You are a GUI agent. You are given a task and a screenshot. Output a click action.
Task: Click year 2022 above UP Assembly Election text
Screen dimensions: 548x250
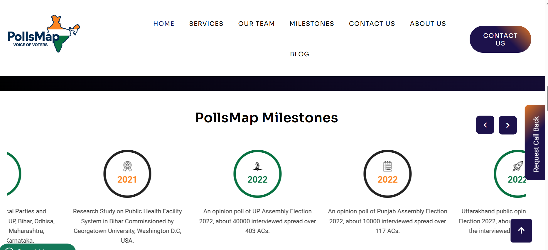[257, 179]
